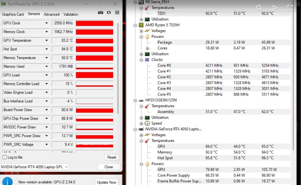
Task: Open the GPU Temperature sensor dropdown
Action: coord(46,40)
